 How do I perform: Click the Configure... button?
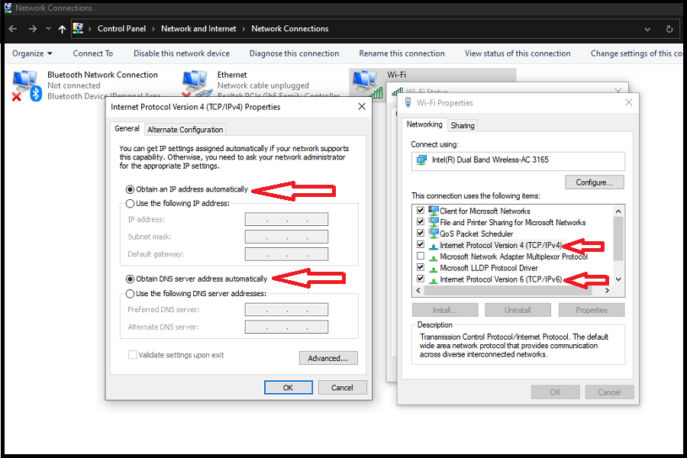coord(594,182)
